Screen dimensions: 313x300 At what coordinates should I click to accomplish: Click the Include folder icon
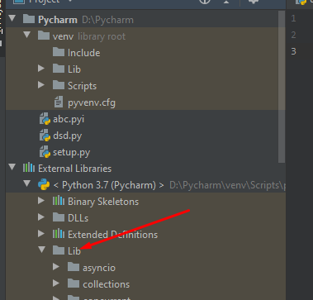pyautogui.click(x=59, y=52)
